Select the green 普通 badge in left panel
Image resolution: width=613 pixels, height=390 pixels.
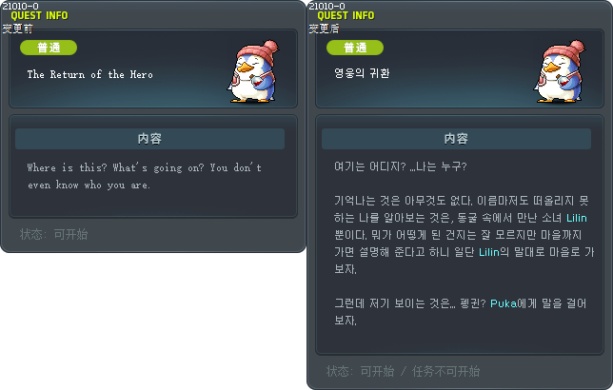(x=49, y=48)
